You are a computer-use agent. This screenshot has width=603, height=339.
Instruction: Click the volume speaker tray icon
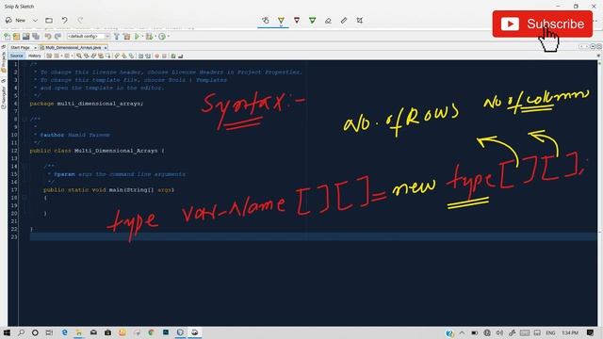pyautogui.click(x=499, y=332)
